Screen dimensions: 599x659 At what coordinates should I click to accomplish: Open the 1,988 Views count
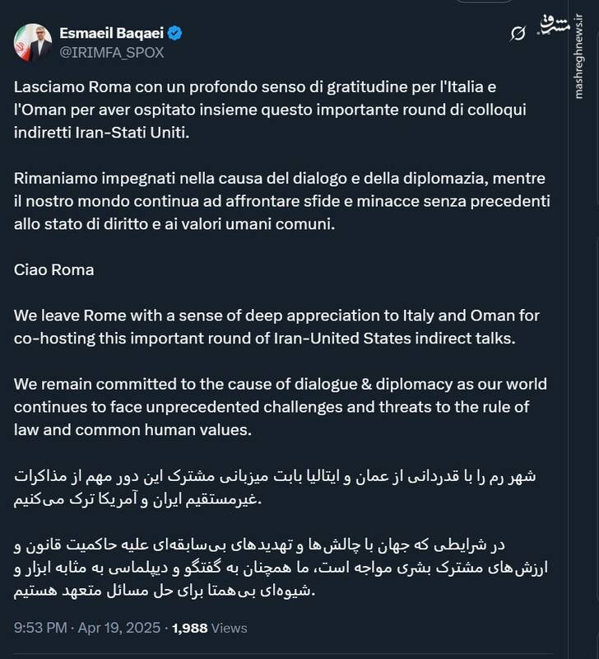point(210,628)
